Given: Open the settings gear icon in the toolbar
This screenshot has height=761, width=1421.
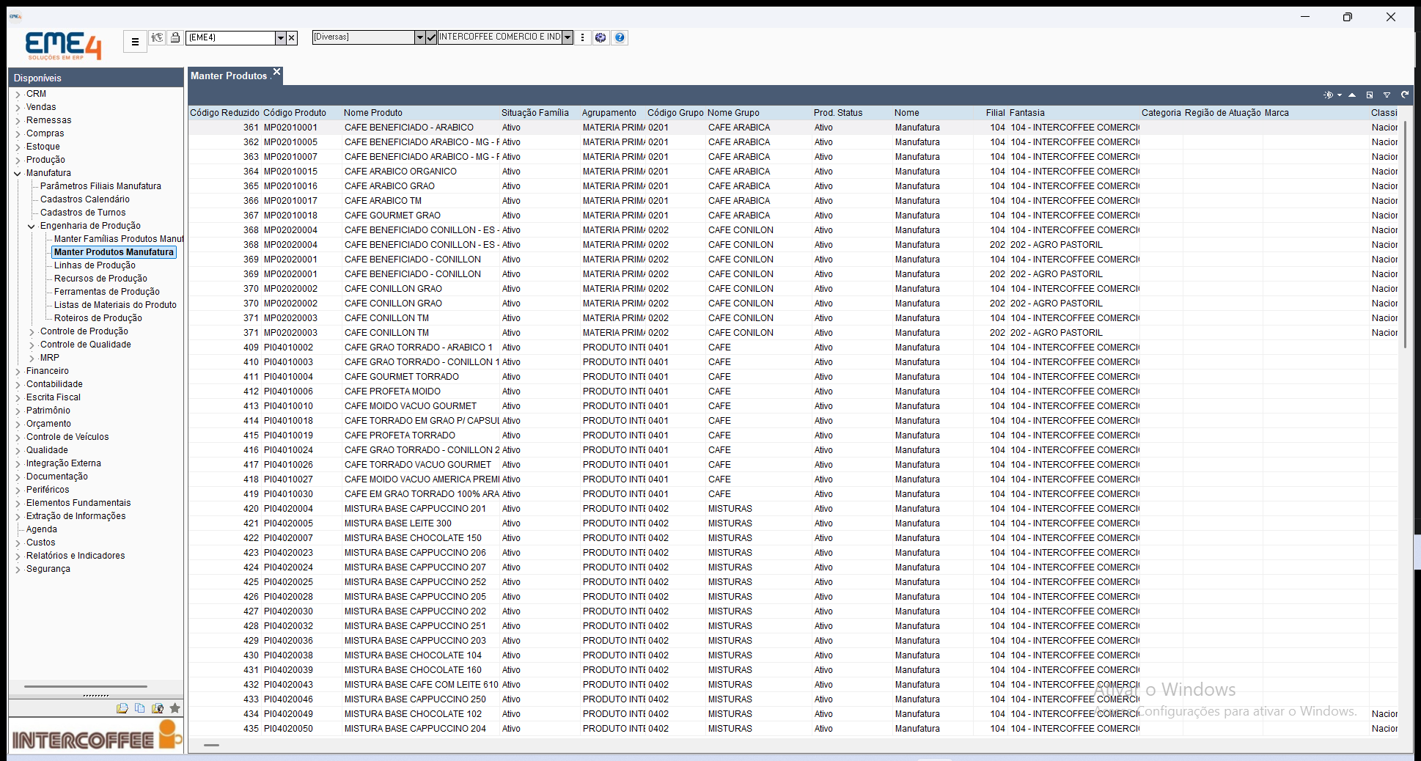Looking at the screenshot, I should tap(601, 37).
